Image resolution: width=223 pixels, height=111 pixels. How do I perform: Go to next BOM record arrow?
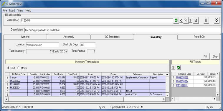[191, 21]
